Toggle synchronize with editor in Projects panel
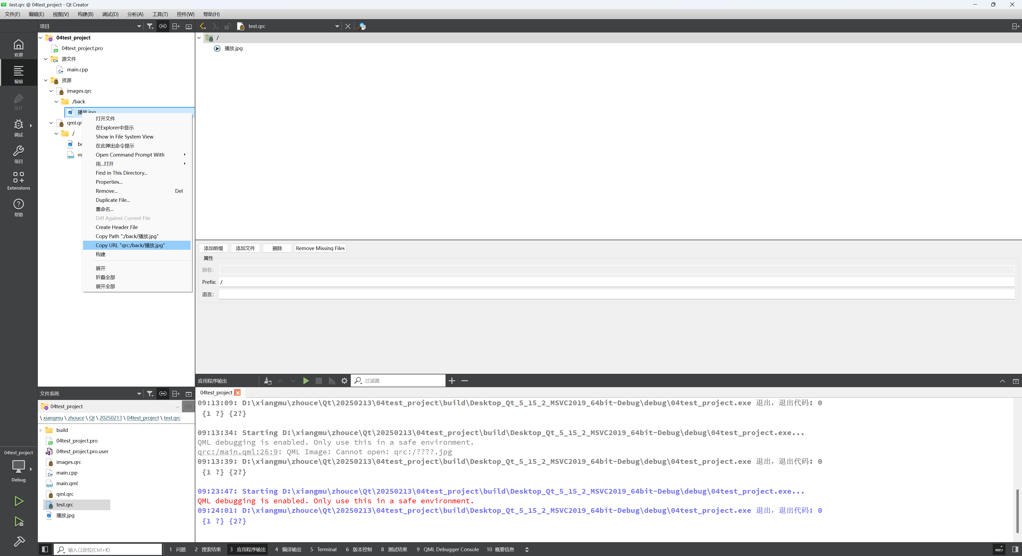1022x556 pixels. [x=163, y=26]
